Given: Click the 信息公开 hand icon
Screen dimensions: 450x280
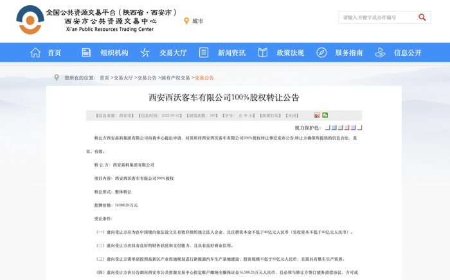Looking at the screenshot, I should click(x=380, y=53).
